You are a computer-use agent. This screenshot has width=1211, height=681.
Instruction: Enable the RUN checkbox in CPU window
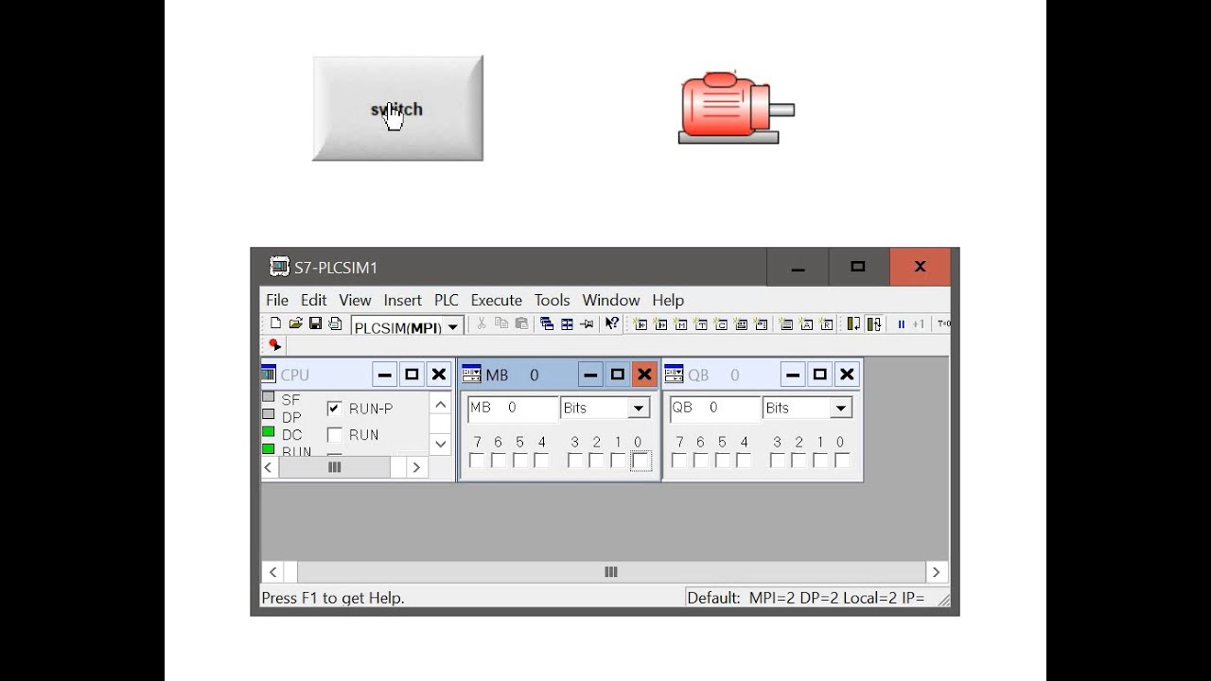click(334, 435)
